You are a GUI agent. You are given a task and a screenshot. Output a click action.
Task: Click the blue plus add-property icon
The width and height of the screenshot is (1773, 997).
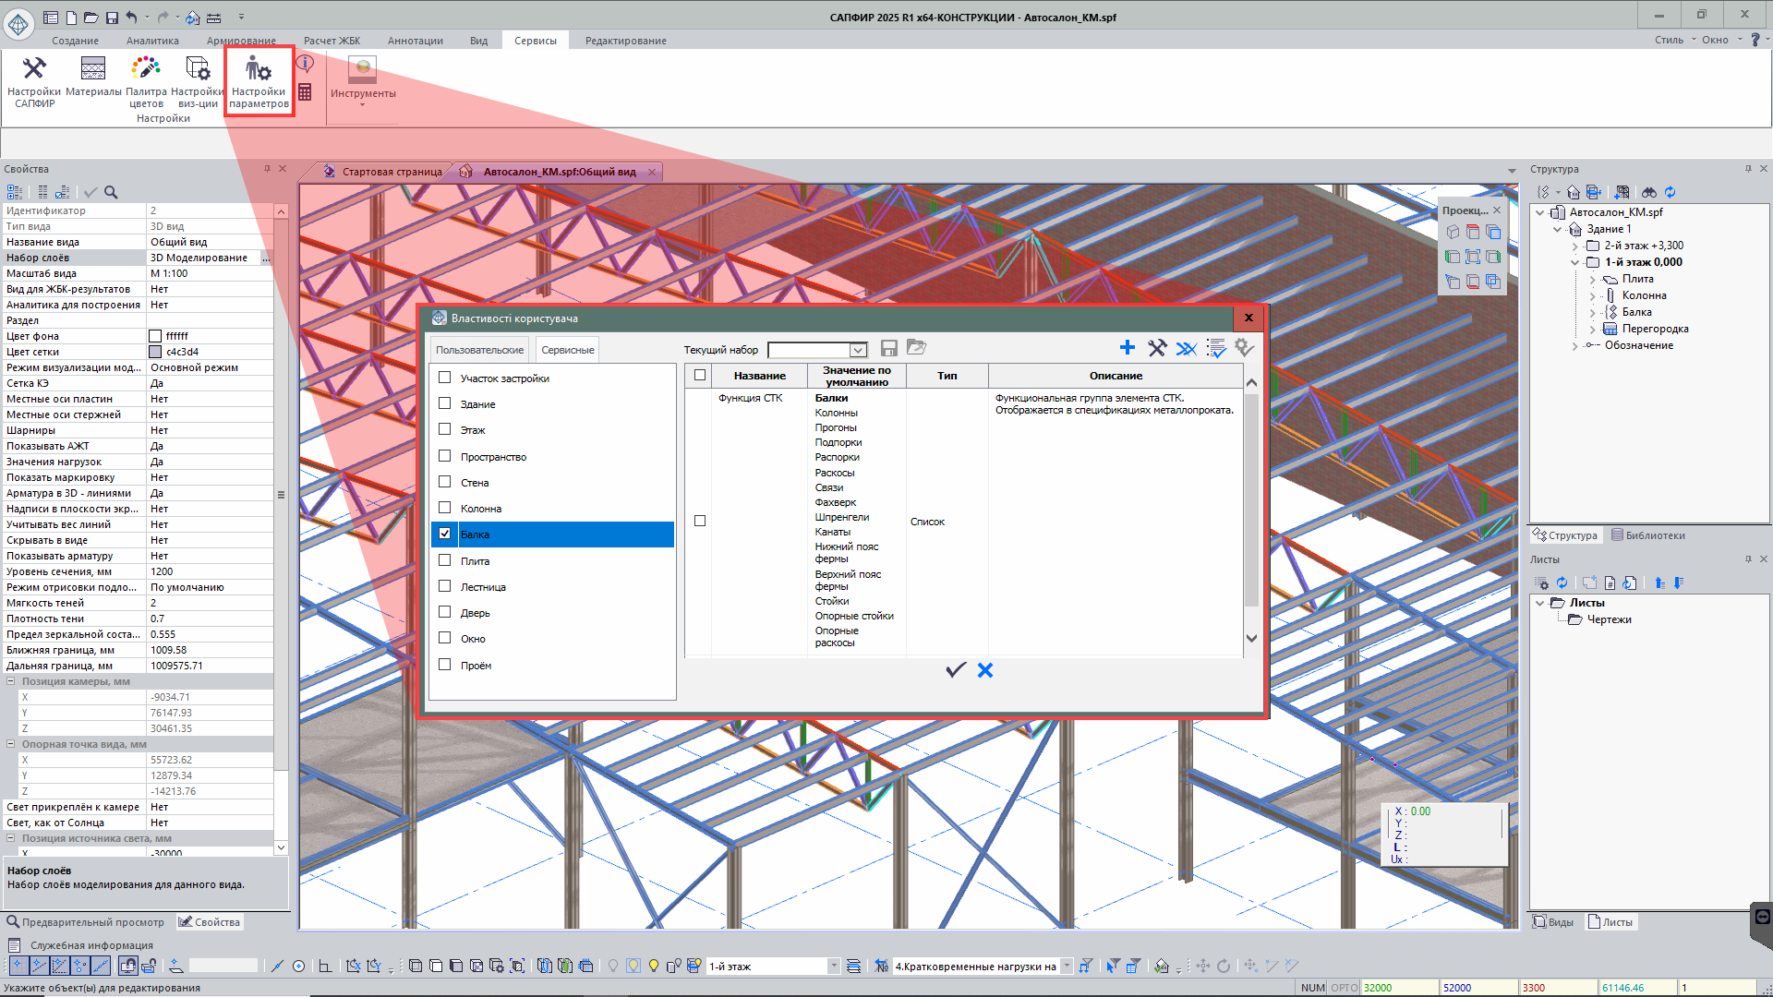pyautogui.click(x=1127, y=348)
